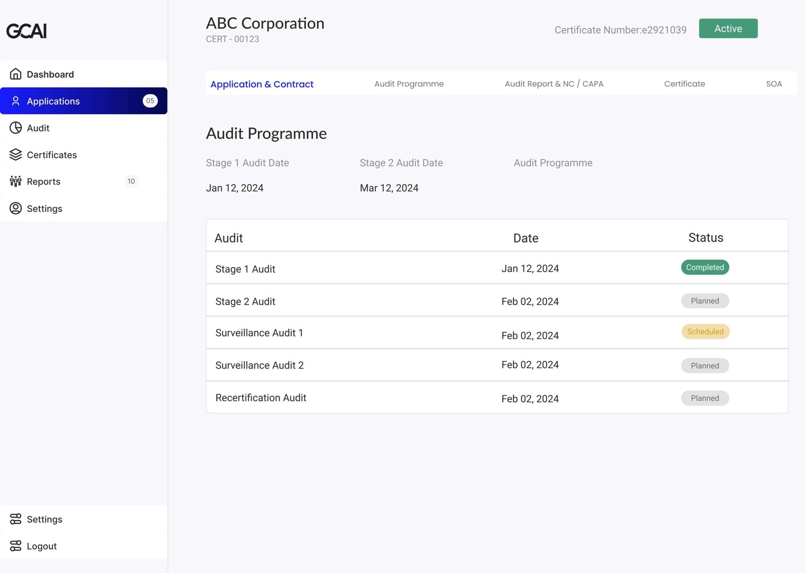Click the Audit pie chart icon
The width and height of the screenshot is (806, 573).
click(x=16, y=128)
